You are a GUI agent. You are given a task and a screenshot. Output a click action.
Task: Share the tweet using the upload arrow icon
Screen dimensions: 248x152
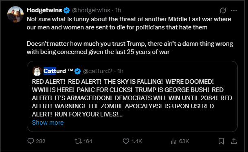coord(234,141)
